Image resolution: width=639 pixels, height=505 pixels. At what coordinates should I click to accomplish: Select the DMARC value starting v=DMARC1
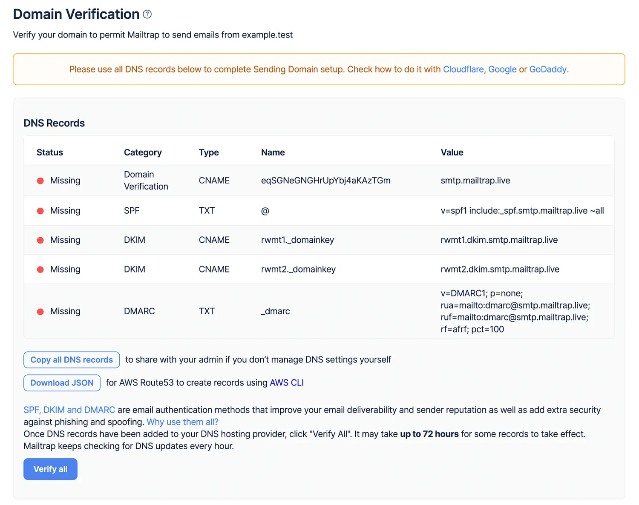click(515, 311)
